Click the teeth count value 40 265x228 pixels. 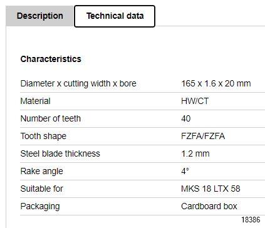coord(186,119)
